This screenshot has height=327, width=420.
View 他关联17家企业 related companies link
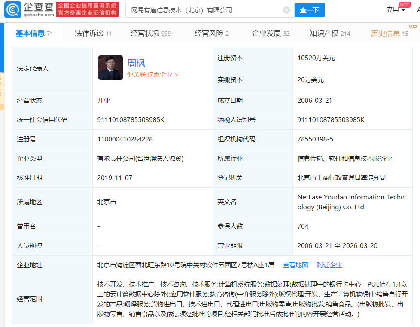(x=152, y=75)
